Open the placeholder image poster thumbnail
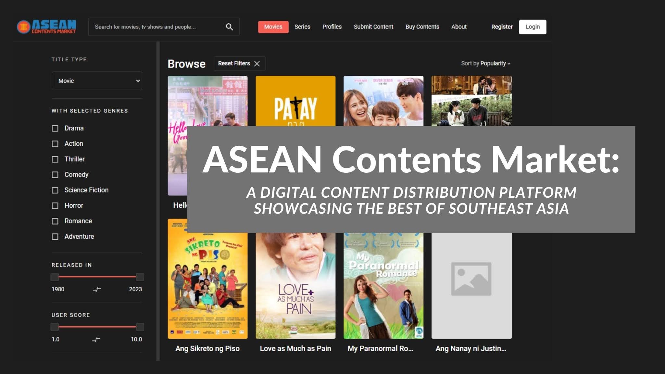Image resolution: width=665 pixels, height=374 pixels. pyautogui.click(x=471, y=286)
